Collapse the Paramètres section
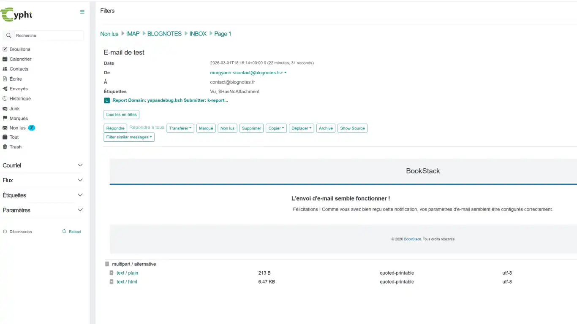Viewport: 577px width, 324px height. [80, 210]
